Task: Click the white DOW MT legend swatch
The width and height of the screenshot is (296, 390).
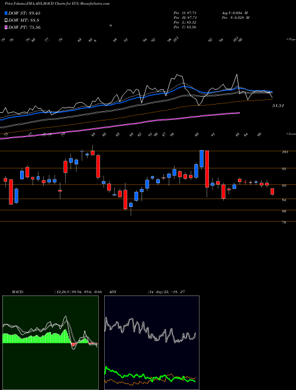Action: (x=6, y=21)
